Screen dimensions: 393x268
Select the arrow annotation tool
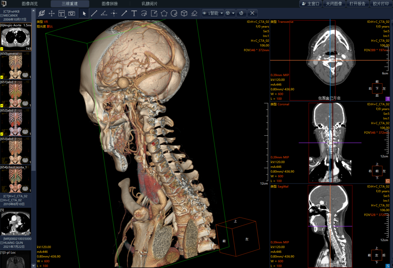point(124,13)
